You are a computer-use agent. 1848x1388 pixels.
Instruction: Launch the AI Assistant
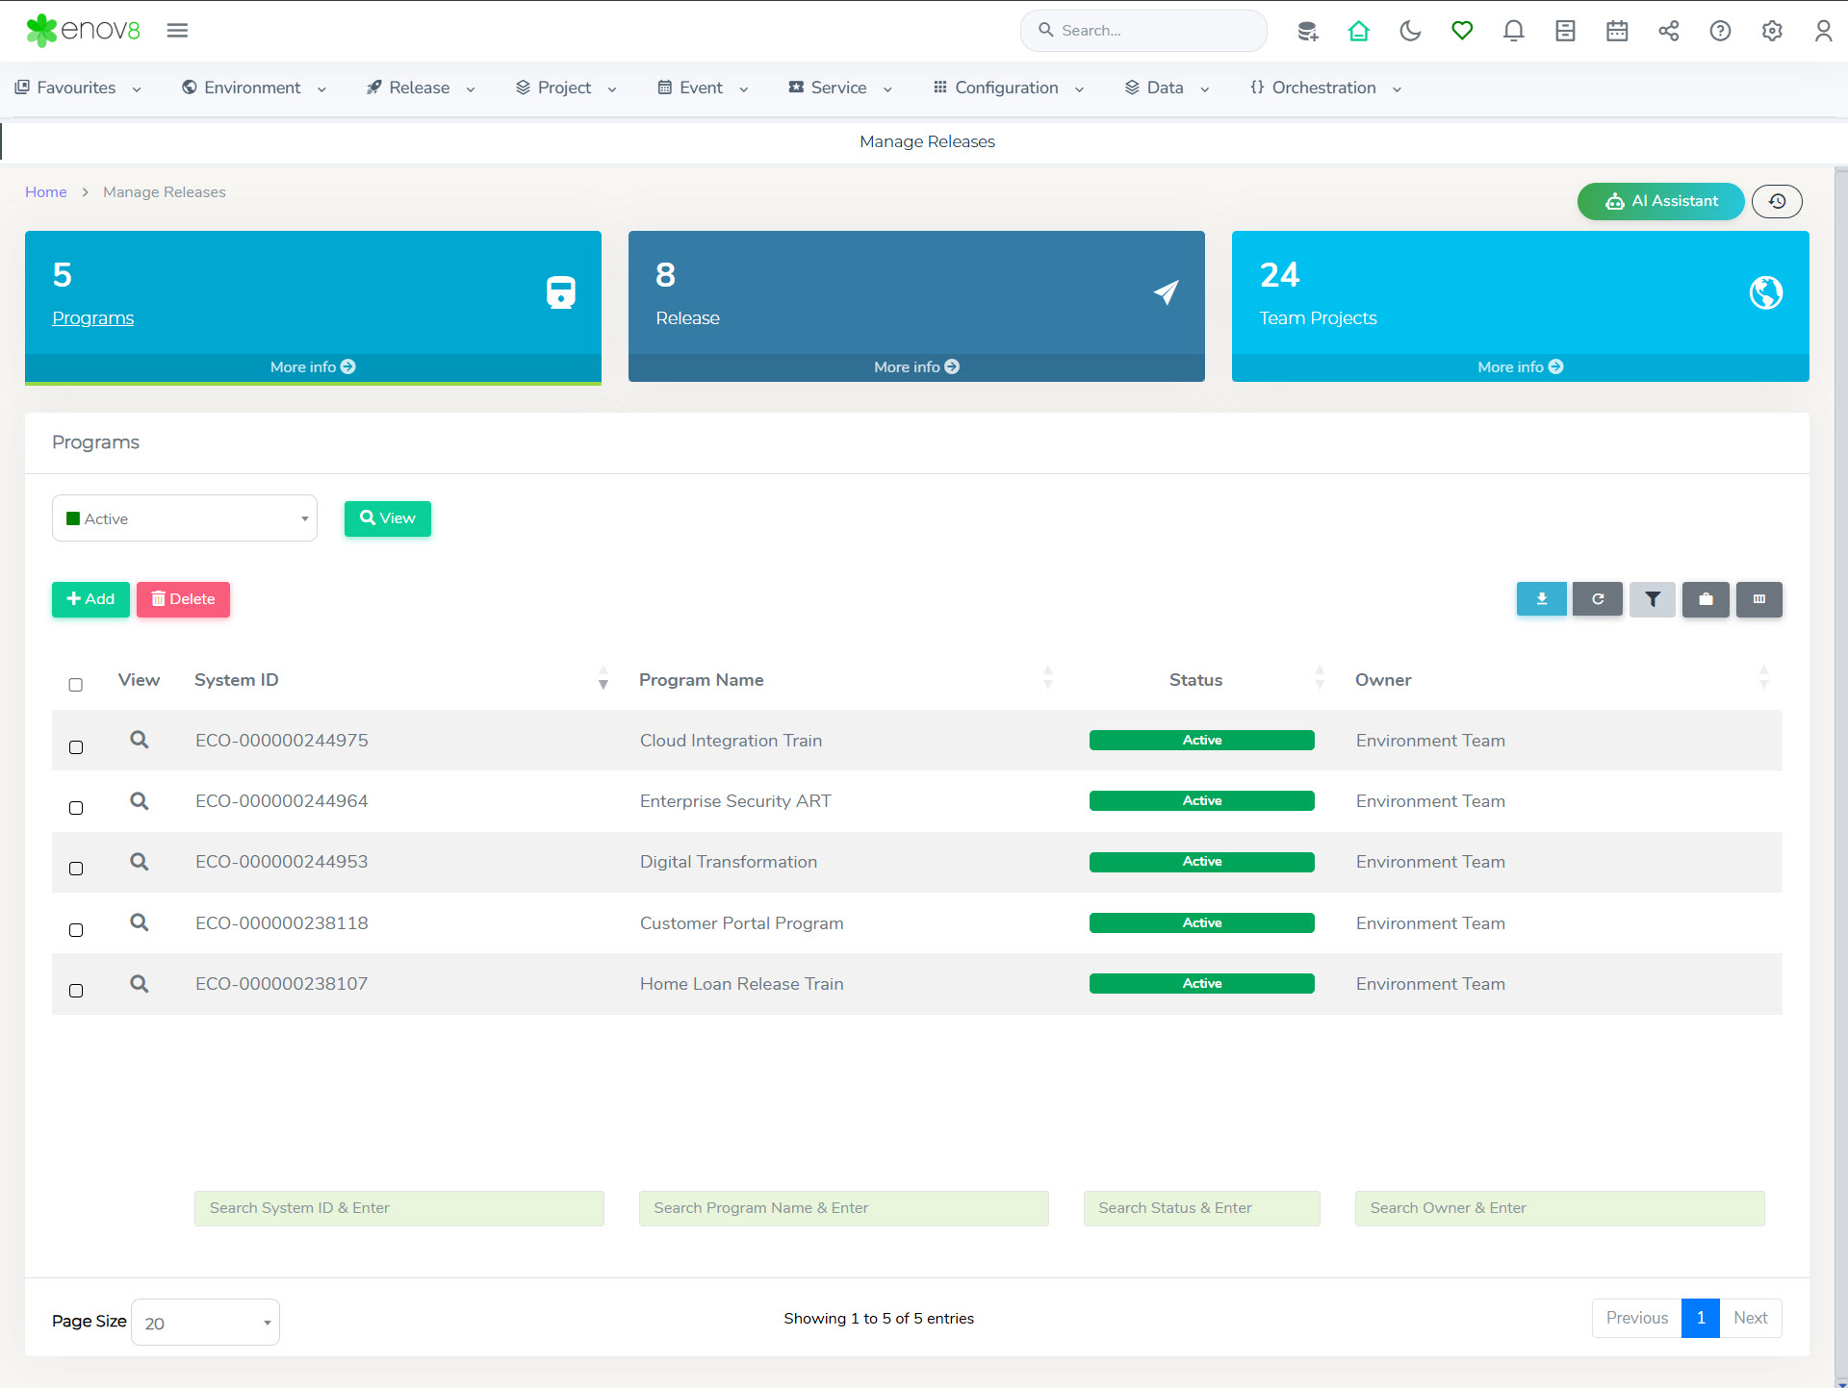pyautogui.click(x=1660, y=201)
